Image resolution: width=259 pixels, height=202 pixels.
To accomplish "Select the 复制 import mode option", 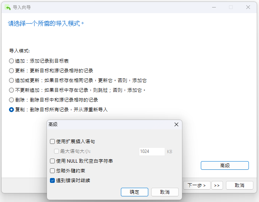I will pyautogui.click(x=11, y=110).
